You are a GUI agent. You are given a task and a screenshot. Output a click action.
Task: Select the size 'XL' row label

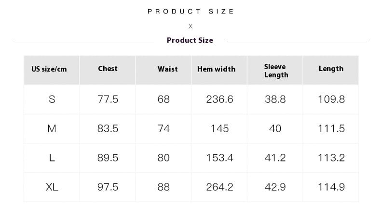(52, 187)
